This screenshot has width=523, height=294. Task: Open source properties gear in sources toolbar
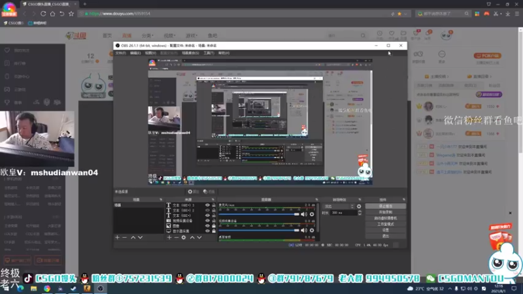coord(184,237)
